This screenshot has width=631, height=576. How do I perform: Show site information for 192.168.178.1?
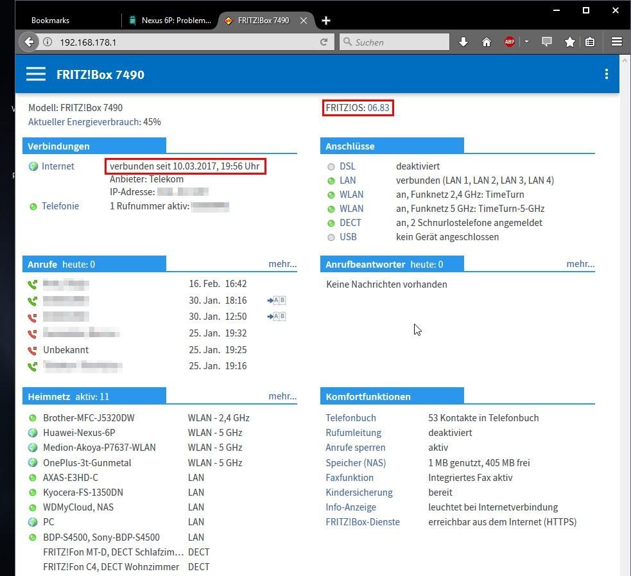tap(48, 42)
